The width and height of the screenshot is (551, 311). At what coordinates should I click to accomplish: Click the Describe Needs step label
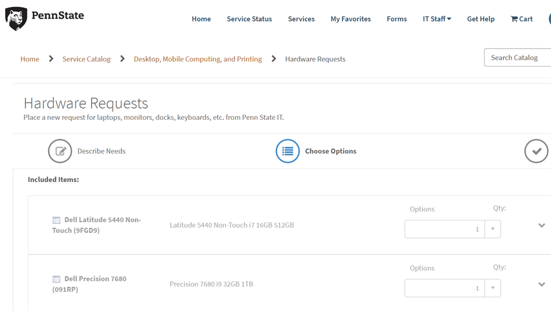click(101, 151)
